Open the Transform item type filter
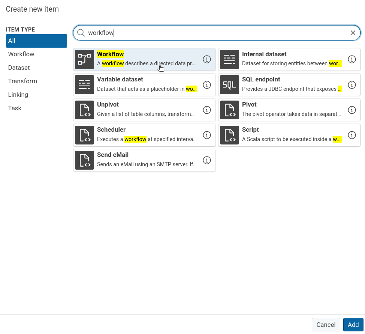This screenshot has height=334, width=365. 22,81
